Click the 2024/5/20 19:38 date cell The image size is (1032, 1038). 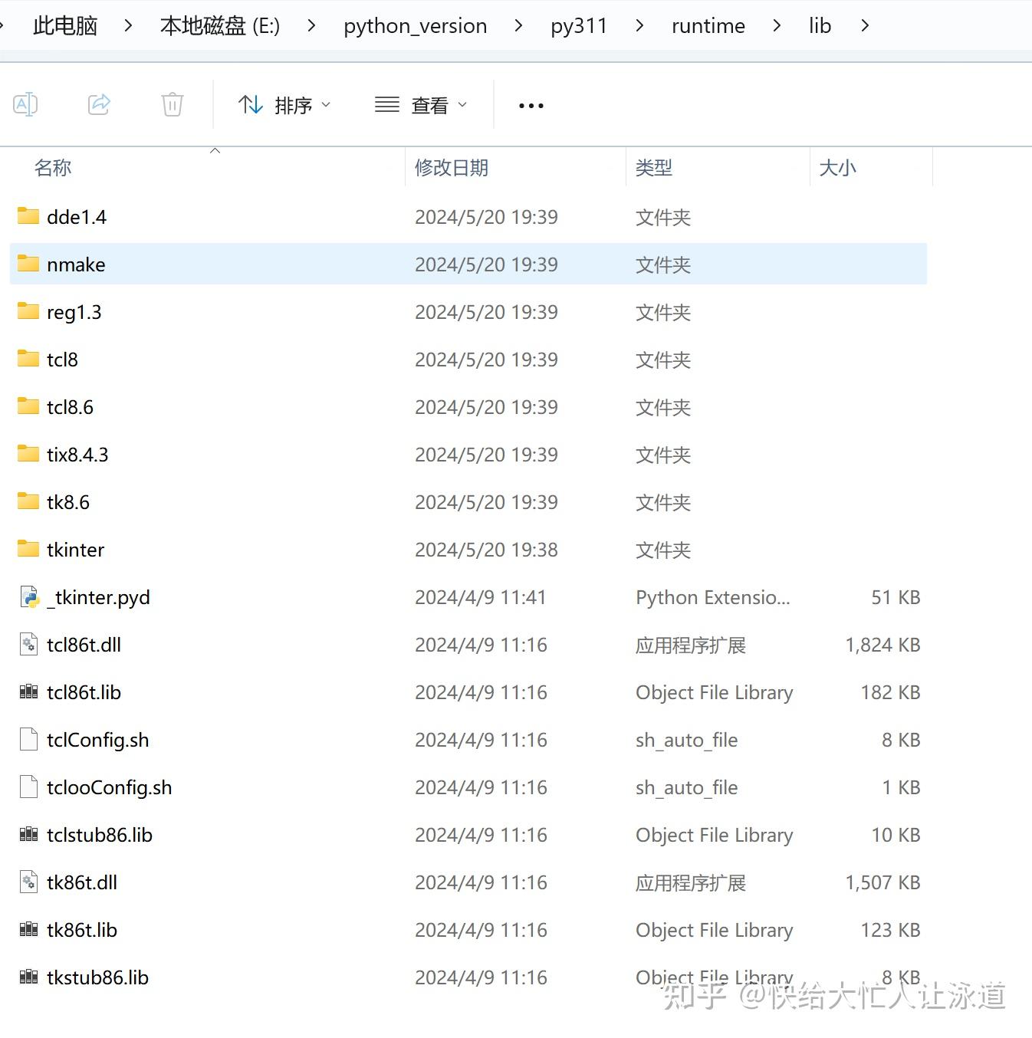[486, 550]
